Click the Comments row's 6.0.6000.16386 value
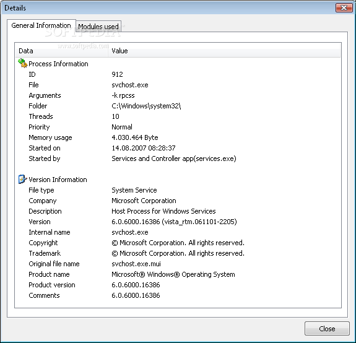The height and width of the screenshot is (343, 356). click(136, 295)
